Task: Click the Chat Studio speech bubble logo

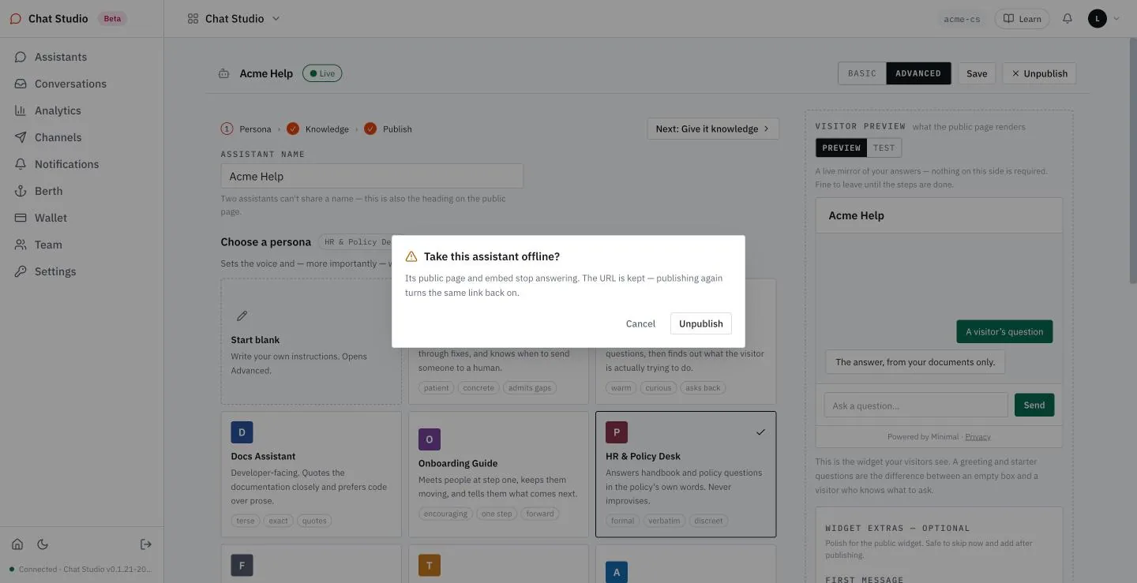Action: point(16,18)
